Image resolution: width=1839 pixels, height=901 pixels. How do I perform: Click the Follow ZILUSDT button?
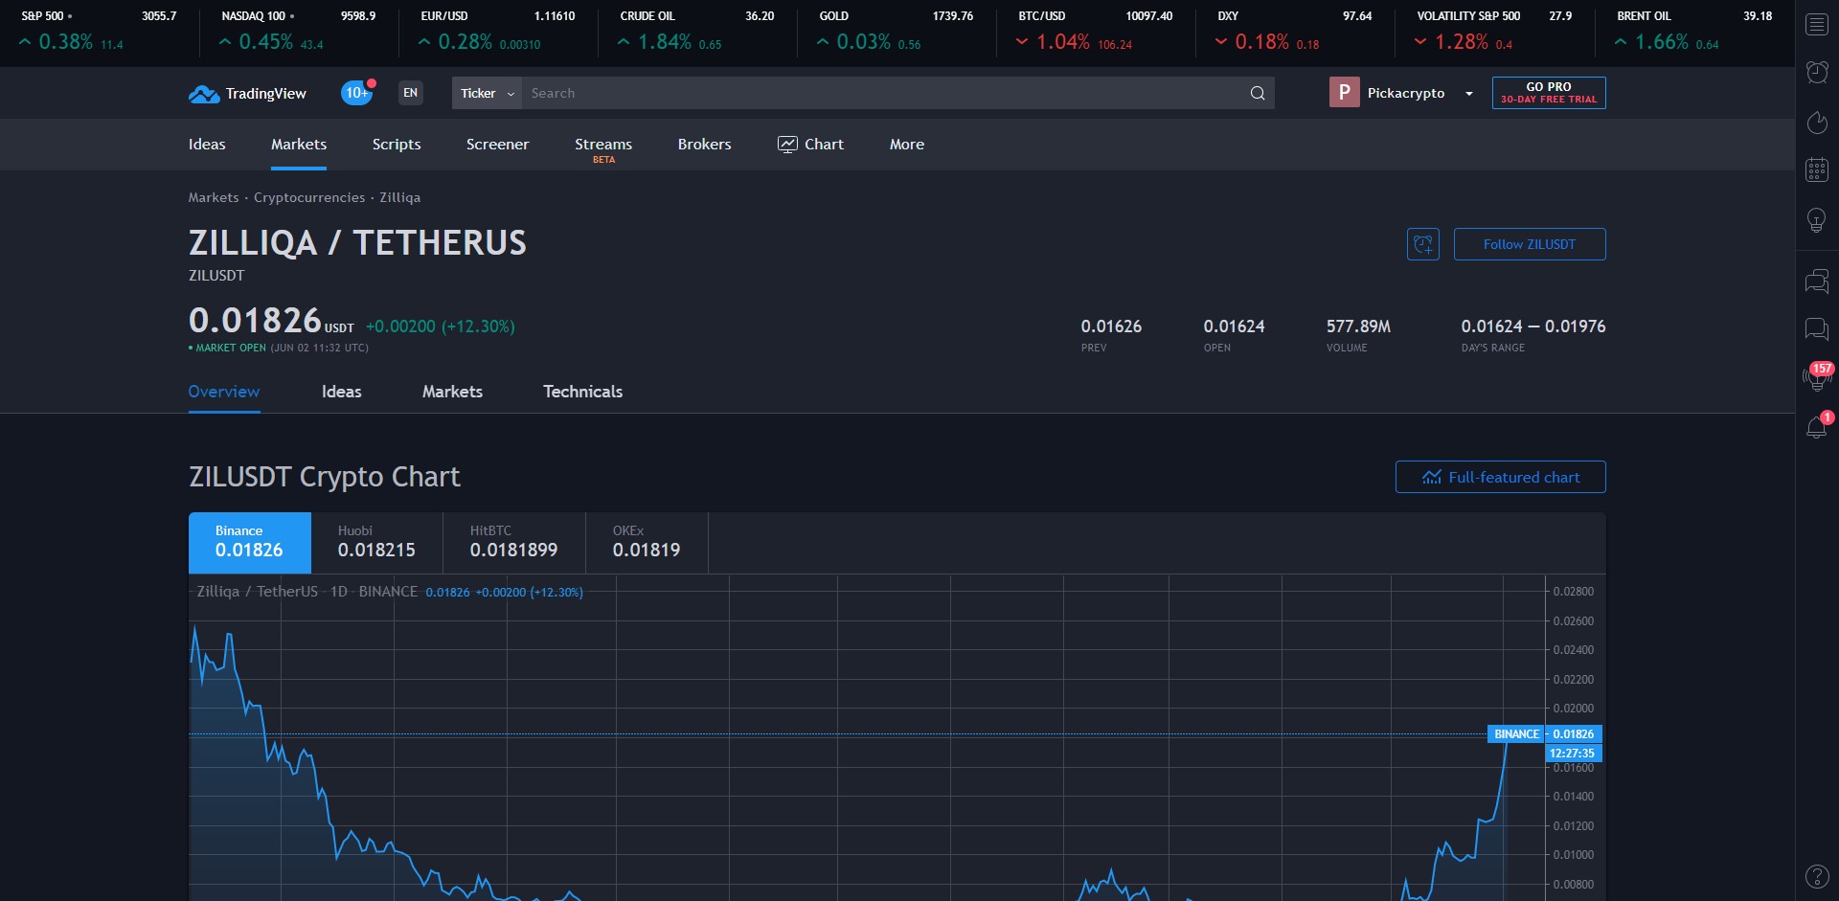point(1530,244)
